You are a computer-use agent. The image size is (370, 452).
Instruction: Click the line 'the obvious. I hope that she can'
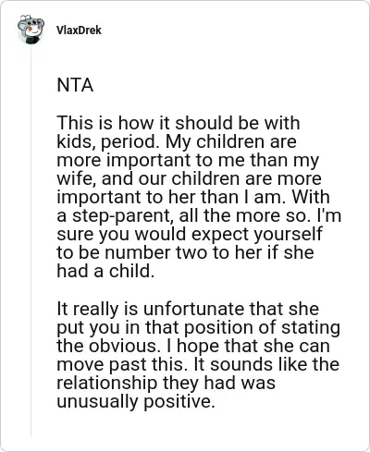pos(193,346)
